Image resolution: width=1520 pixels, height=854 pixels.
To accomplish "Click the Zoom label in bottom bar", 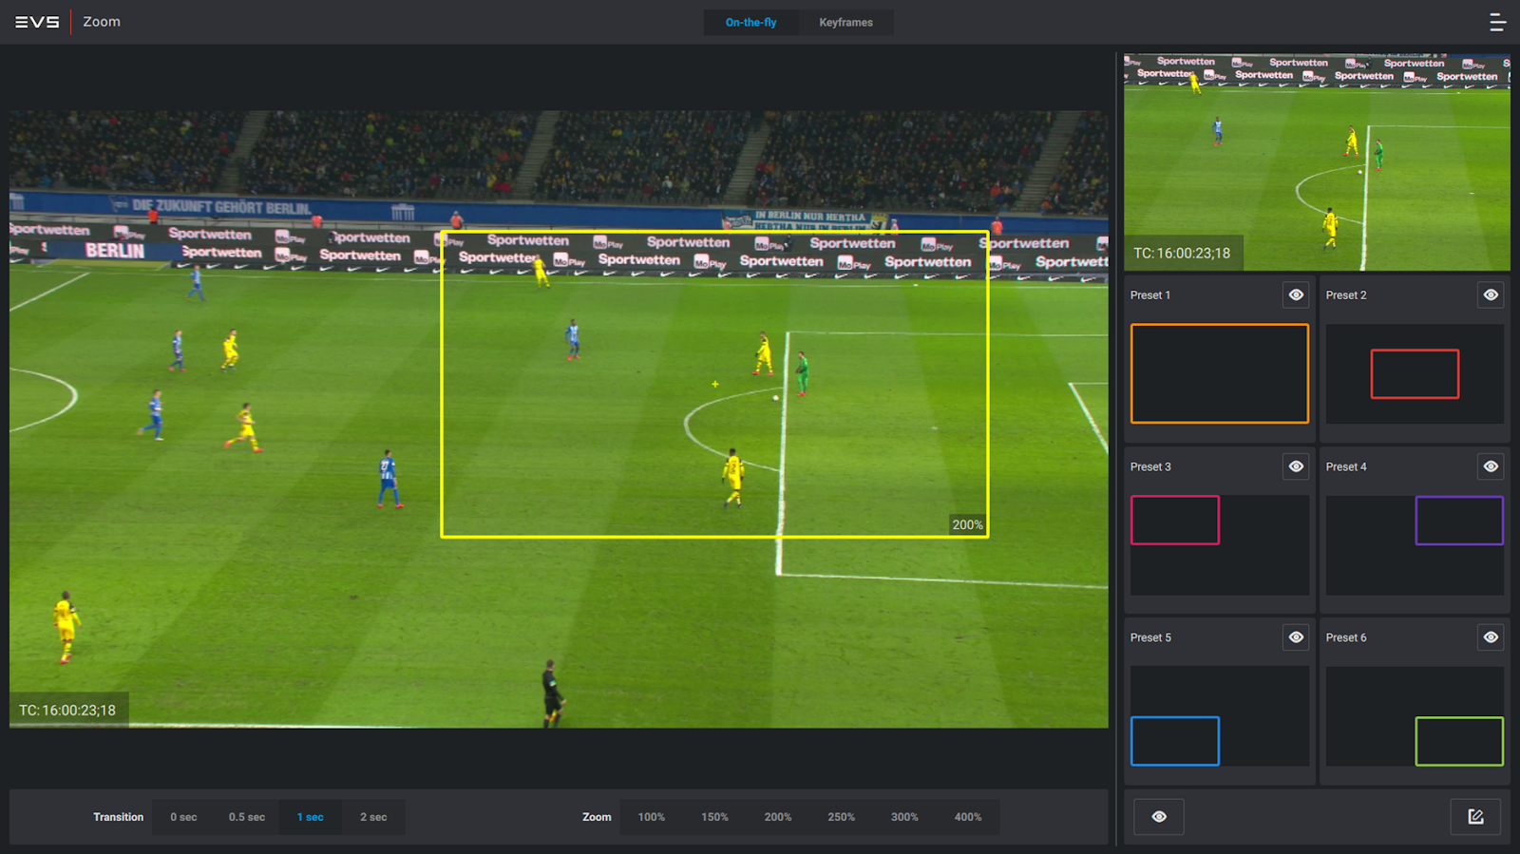I will click(597, 817).
